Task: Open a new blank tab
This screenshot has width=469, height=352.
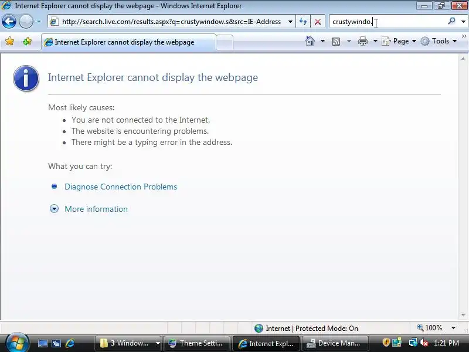Action: [225, 42]
